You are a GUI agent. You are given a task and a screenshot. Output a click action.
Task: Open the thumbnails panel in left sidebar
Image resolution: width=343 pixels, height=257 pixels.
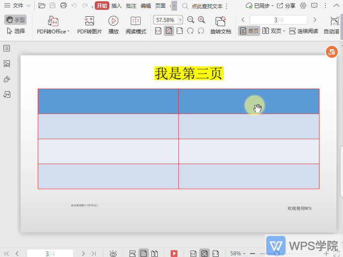click(x=6, y=48)
